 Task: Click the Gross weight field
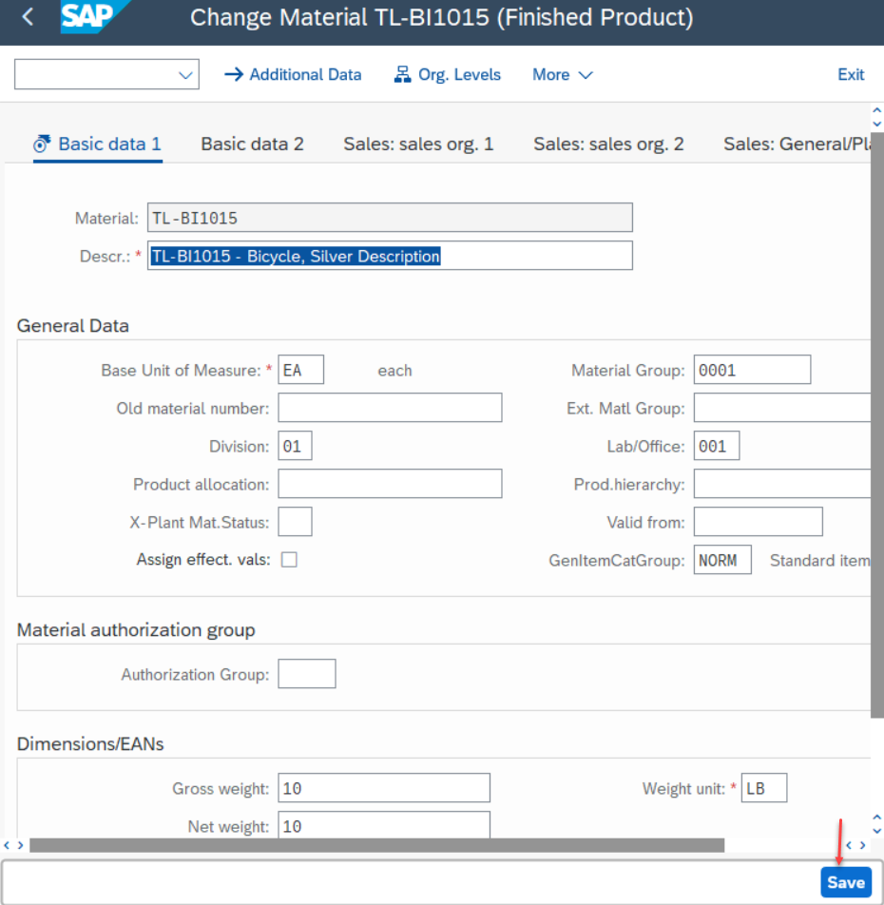coord(384,788)
